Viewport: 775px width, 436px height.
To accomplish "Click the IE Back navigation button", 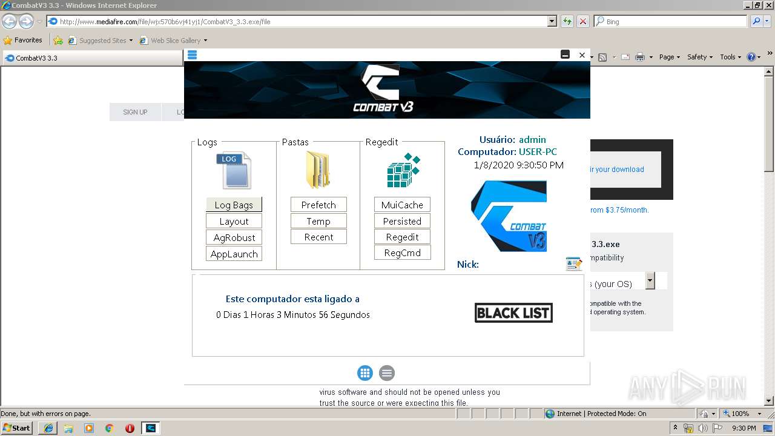I will pyautogui.click(x=9, y=21).
